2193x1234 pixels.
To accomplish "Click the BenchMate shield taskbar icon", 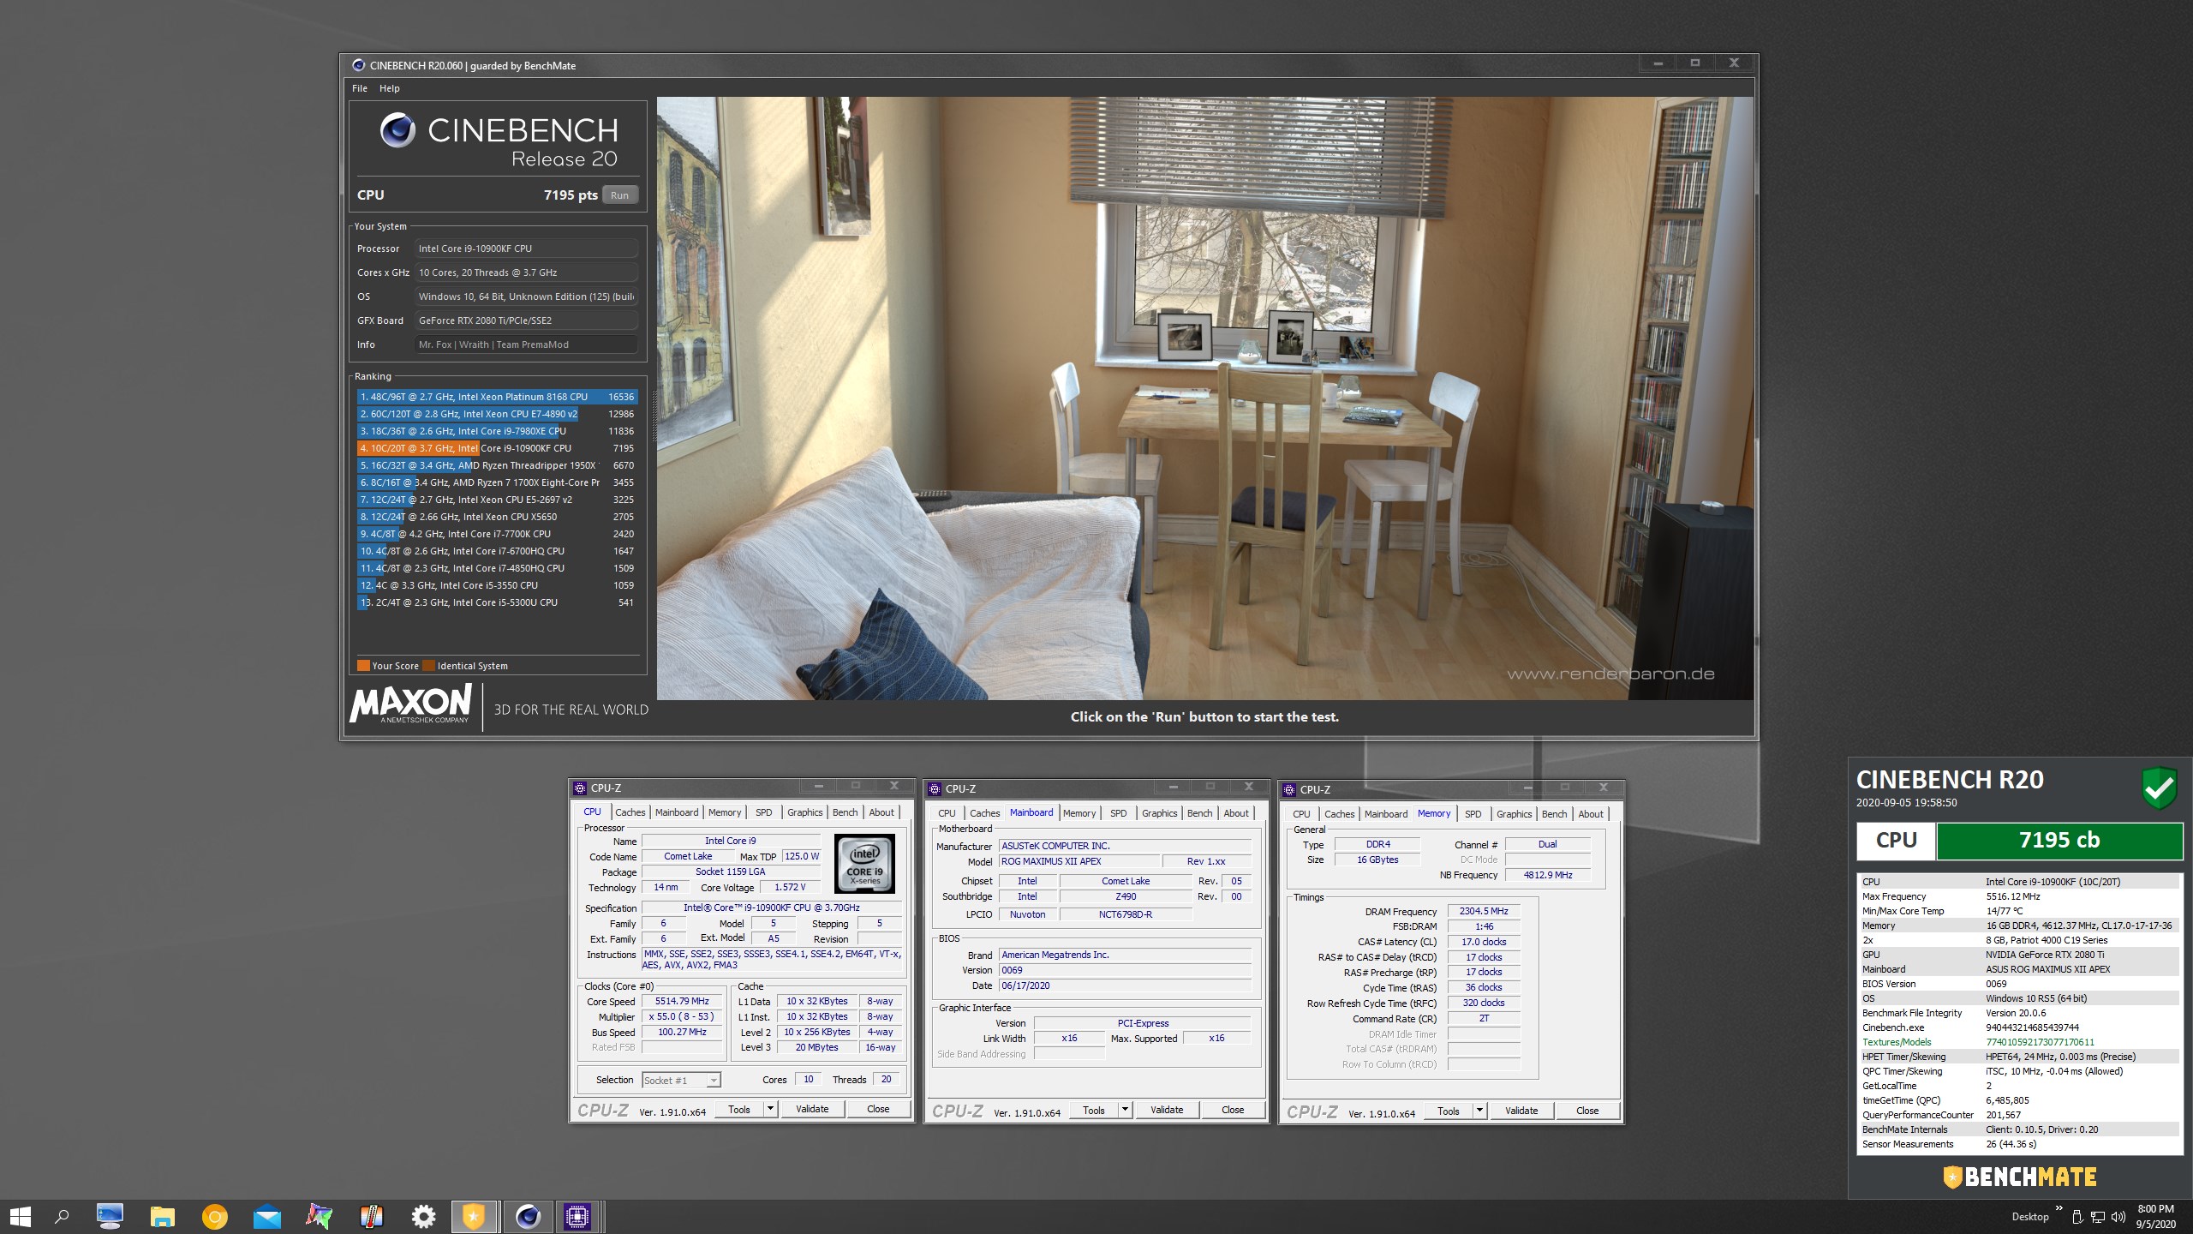I will (x=474, y=1216).
